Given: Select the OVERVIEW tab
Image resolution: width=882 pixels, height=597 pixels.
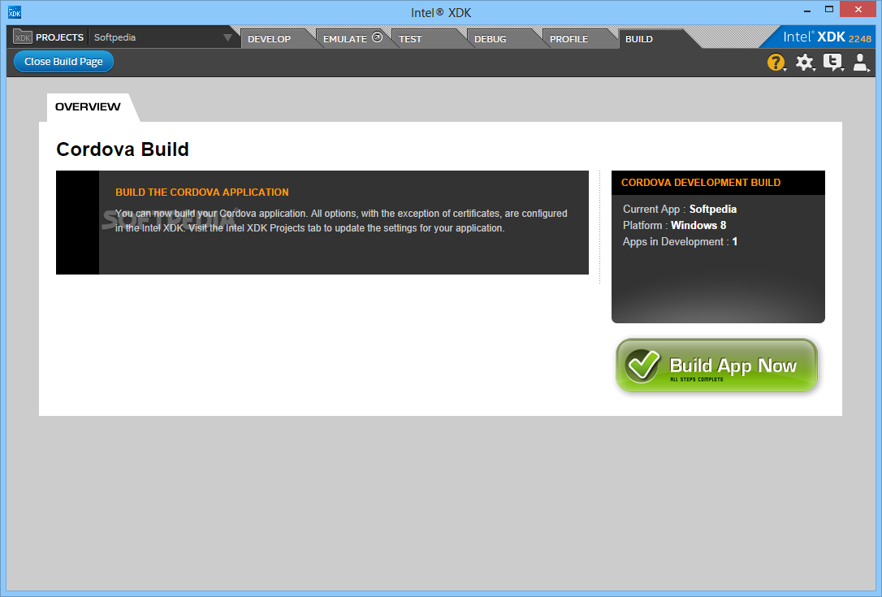Looking at the screenshot, I should (x=88, y=107).
